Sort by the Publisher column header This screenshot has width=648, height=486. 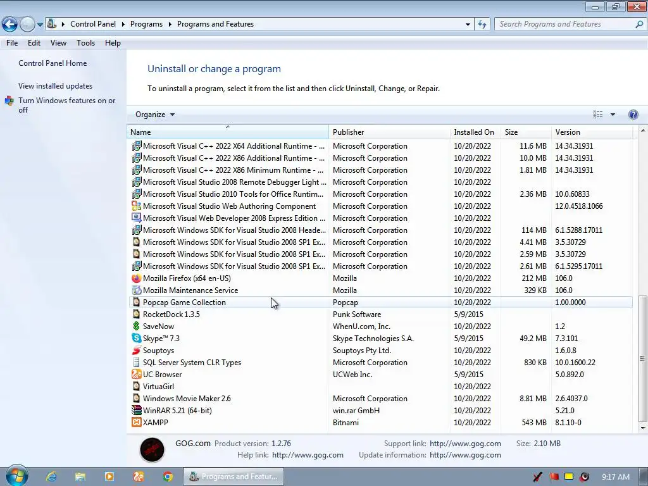click(x=389, y=132)
